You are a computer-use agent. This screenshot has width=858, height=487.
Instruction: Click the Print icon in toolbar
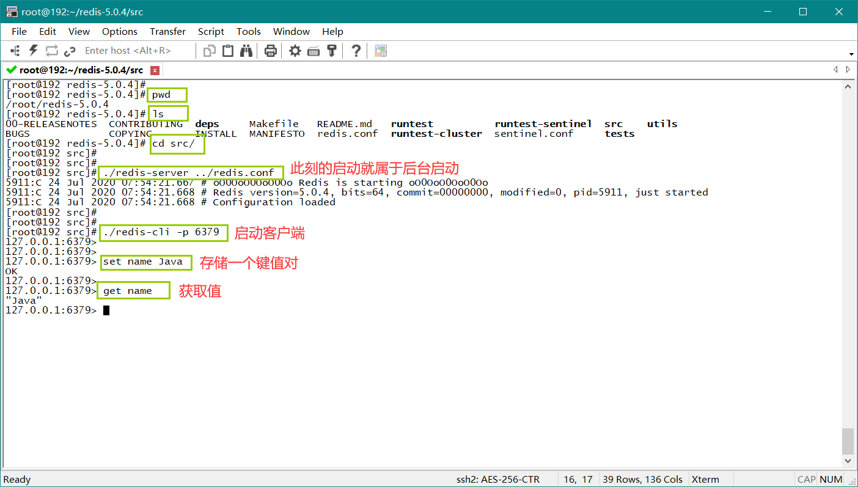click(271, 51)
